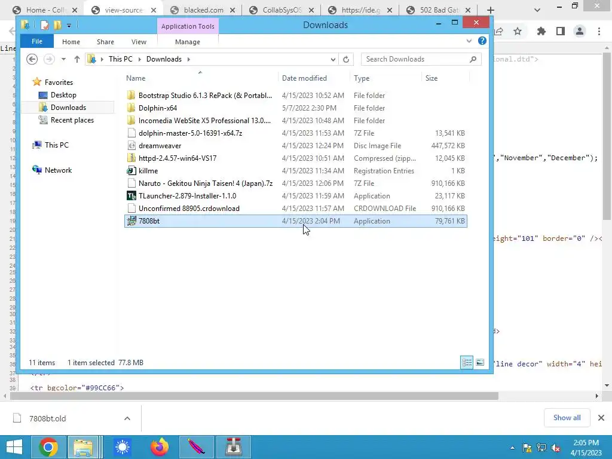The height and width of the screenshot is (459, 612).
Task: Open the File ribbon tab
Action: 37,41
